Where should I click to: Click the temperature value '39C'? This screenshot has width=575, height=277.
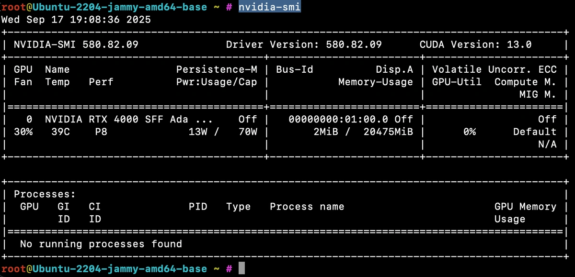(60, 132)
